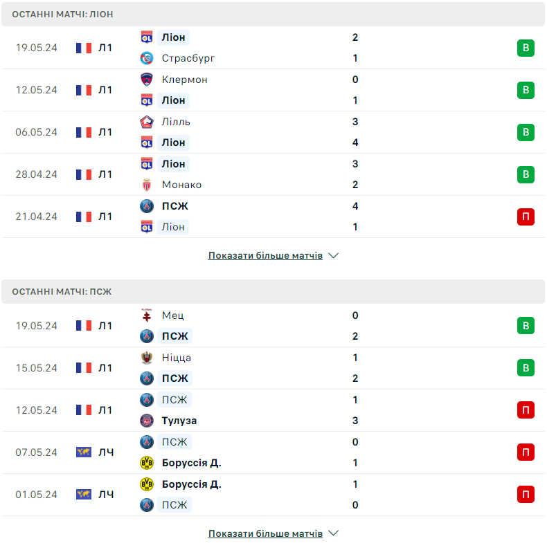Open "Показати більше матчів" link for Ліон
Viewport: 547px width, 550px height.
tap(265, 255)
